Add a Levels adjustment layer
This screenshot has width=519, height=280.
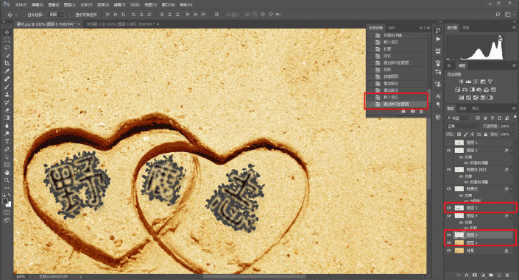[468, 82]
